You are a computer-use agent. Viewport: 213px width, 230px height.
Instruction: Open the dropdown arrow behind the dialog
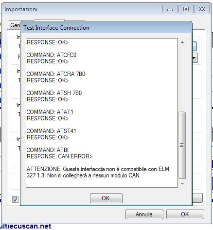click(195, 58)
